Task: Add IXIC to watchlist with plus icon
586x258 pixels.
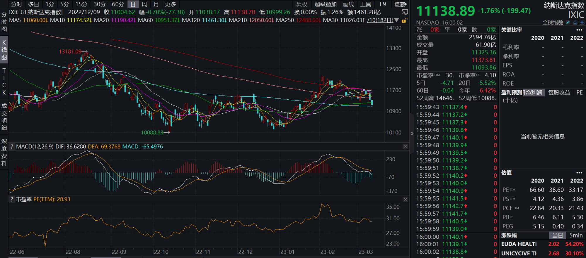Action: coord(582,22)
